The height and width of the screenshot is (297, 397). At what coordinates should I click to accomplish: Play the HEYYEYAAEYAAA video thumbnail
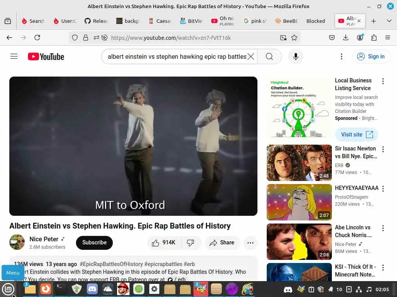[299, 202]
